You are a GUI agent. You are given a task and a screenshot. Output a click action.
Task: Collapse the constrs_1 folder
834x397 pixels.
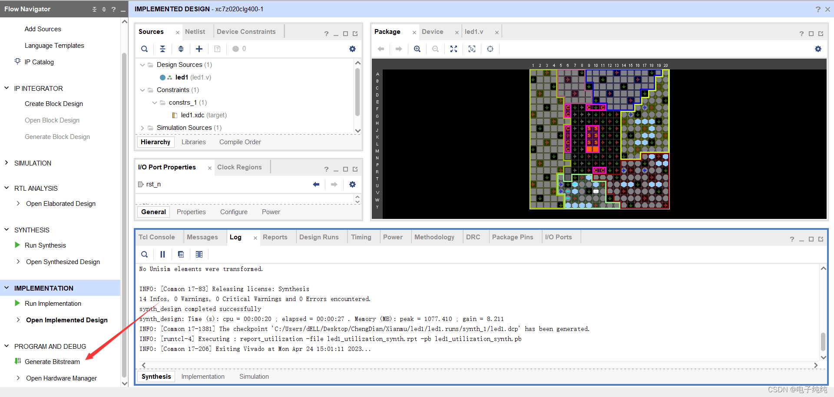click(155, 103)
